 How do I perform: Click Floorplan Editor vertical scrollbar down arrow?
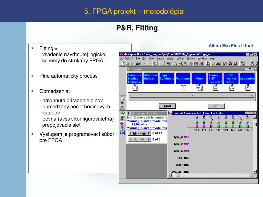click(x=255, y=172)
